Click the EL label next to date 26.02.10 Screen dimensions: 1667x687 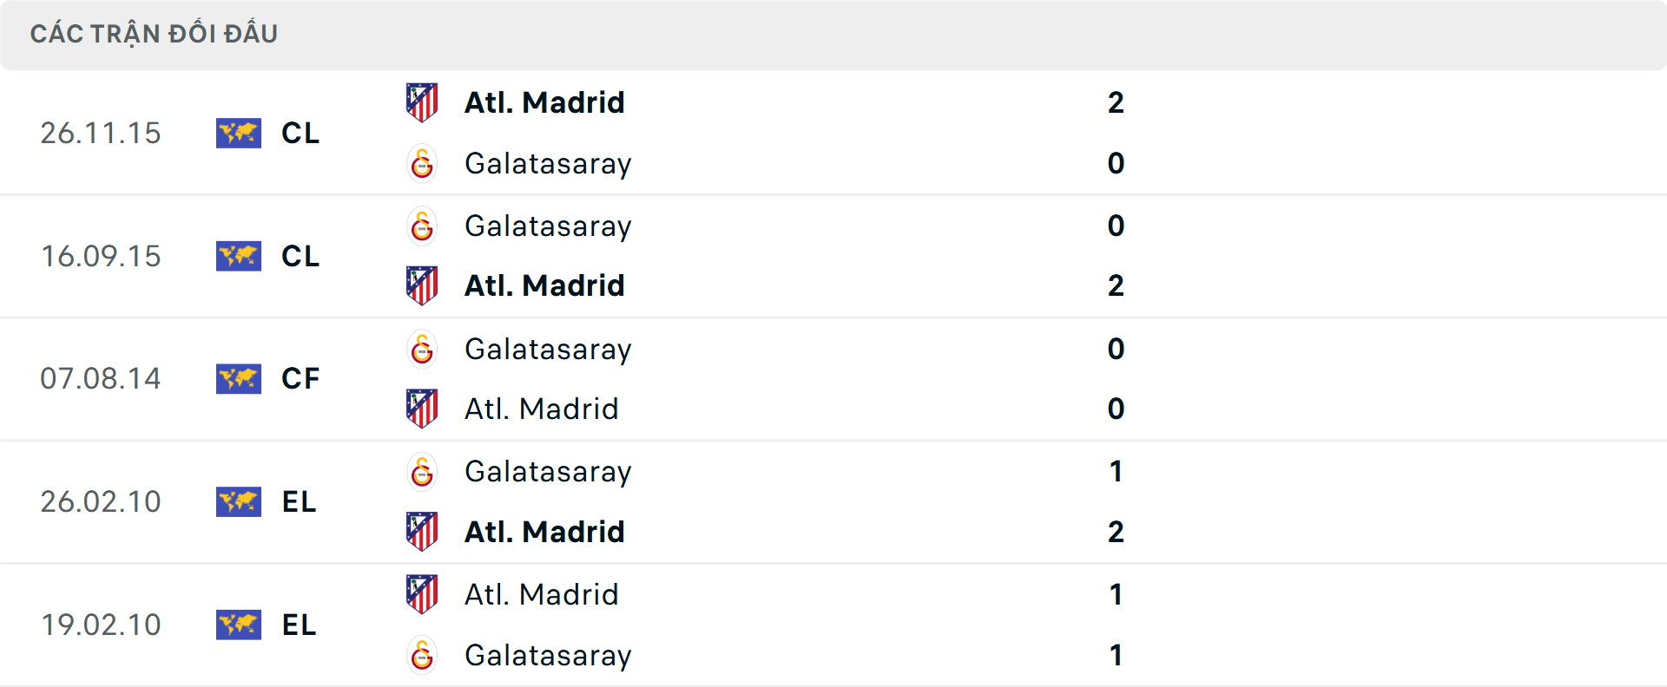[x=300, y=502]
